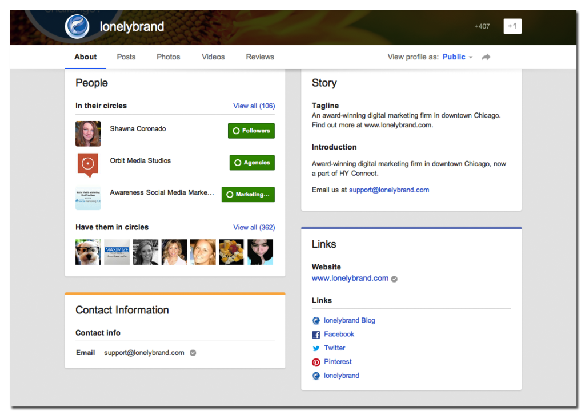The height and width of the screenshot is (415, 585).
Task: Open View all (362) circles list
Action: pyautogui.click(x=254, y=227)
